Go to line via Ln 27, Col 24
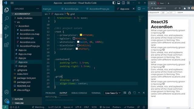This screenshot has height=109, width=194. click(x=55, y=107)
